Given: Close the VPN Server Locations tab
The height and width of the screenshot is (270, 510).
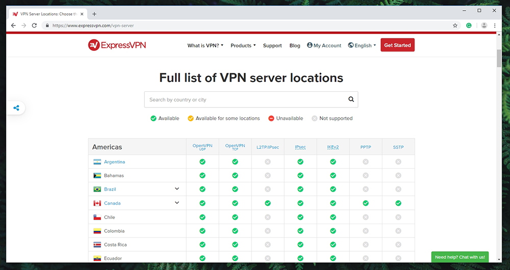Looking at the screenshot, I should (x=82, y=14).
